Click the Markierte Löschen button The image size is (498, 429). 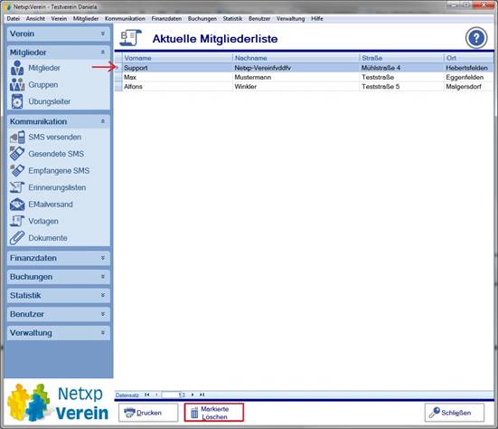[x=214, y=413]
